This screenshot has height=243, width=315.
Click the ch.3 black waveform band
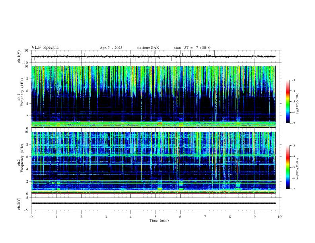coord(153,203)
